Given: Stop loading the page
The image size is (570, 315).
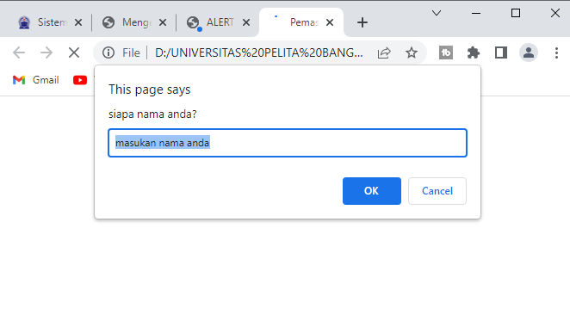Looking at the screenshot, I should point(74,53).
